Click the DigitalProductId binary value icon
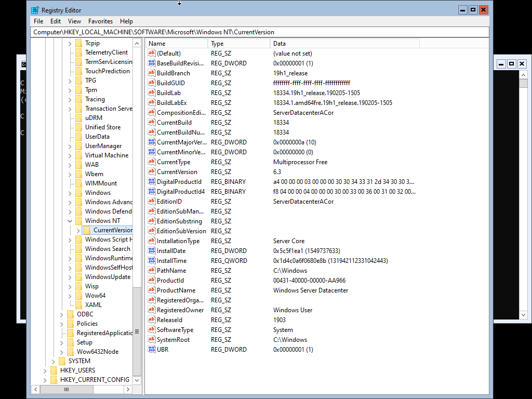 click(x=152, y=181)
